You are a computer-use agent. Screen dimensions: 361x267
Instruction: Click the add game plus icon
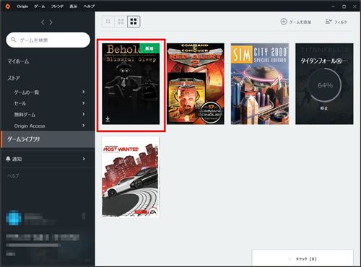pyautogui.click(x=284, y=22)
